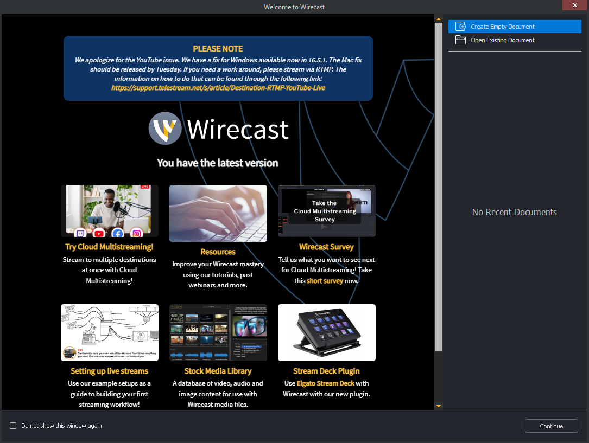Click the Instagram icon in multistreaming thumbnail
This screenshot has height=443, width=589.
pyautogui.click(x=137, y=233)
